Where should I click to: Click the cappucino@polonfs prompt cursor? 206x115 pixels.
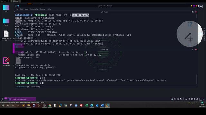click(43, 83)
